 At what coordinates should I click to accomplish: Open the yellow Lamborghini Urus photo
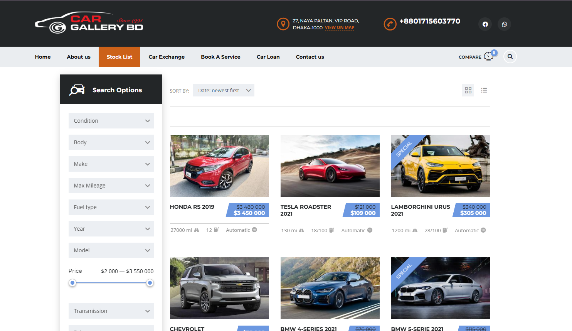click(441, 166)
